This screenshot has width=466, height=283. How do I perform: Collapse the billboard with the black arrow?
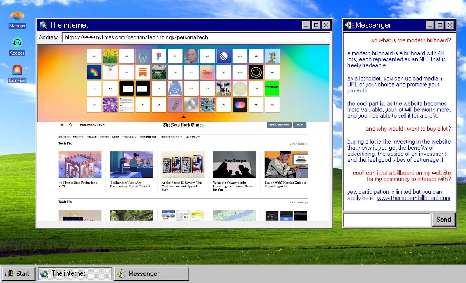183,117
